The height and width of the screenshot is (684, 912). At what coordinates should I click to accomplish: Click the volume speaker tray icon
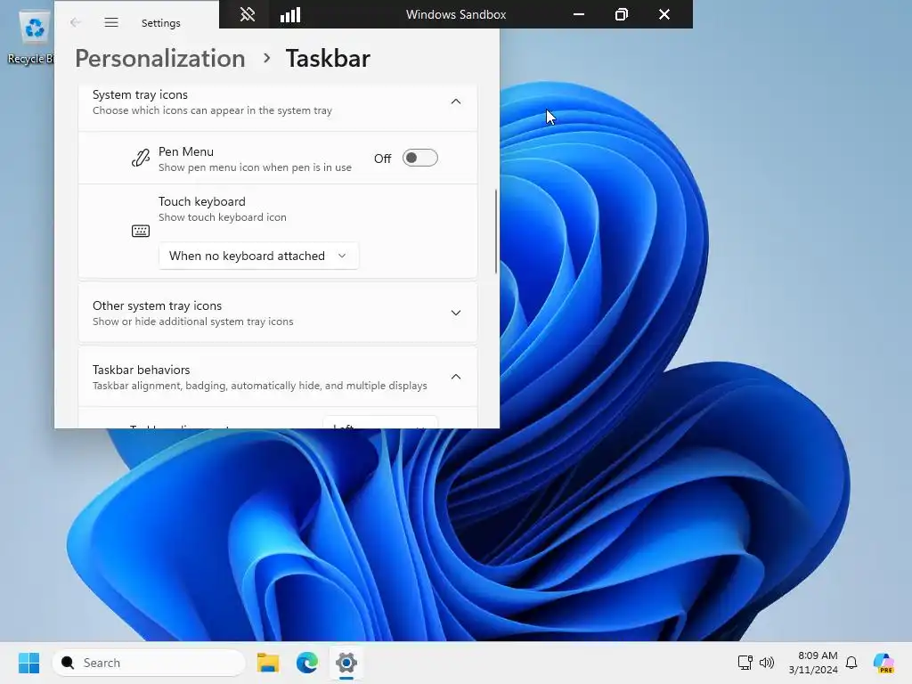click(x=767, y=663)
